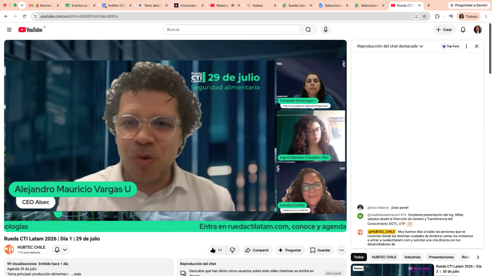Like the video with thumbs up
Image resolution: width=492 pixels, height=276 pixels.
tap(216, 250)
